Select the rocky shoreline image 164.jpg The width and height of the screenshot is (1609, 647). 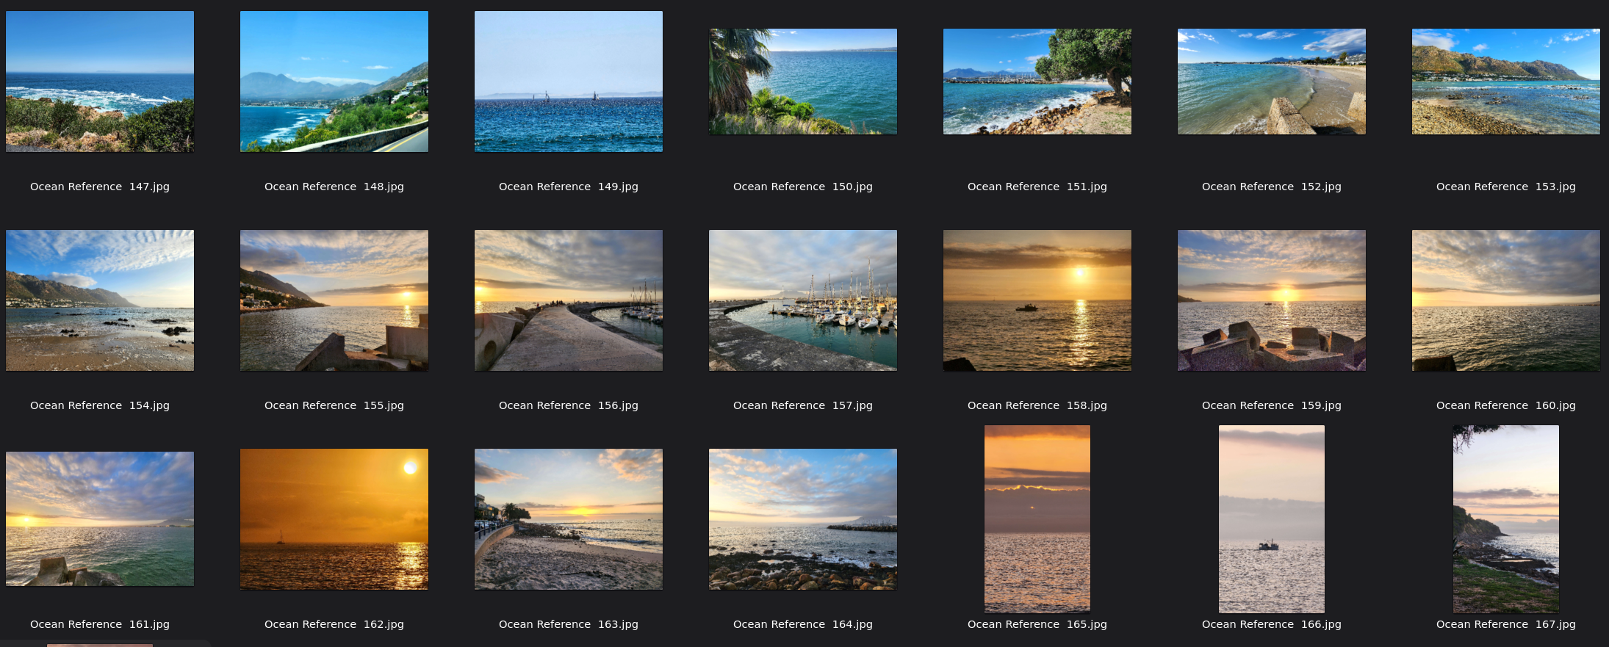pyautogui.click(x=803, y=518)
